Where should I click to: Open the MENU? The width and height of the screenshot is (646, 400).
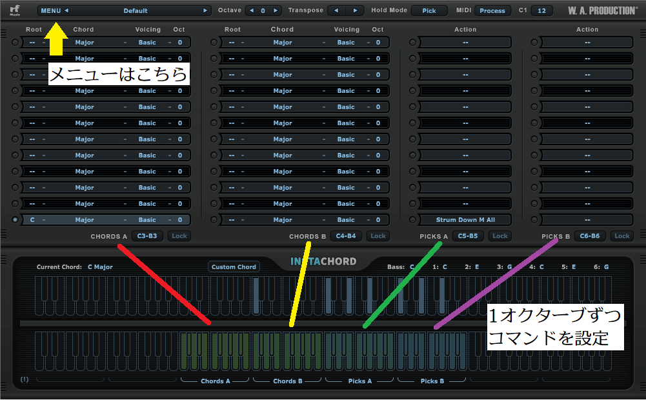pos(51,11)
